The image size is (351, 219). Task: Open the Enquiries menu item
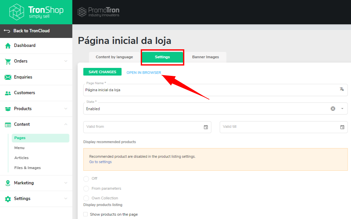36,77
